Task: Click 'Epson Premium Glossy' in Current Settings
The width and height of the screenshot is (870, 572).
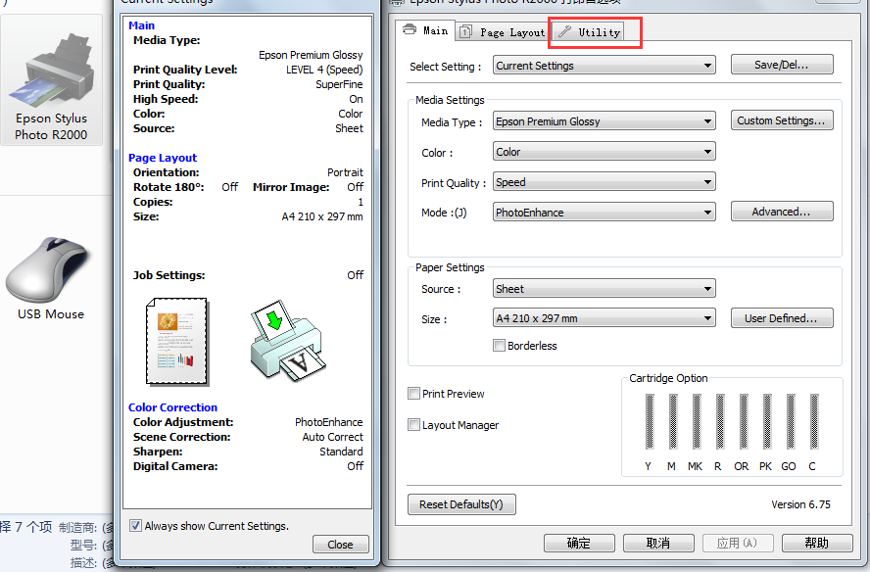Action: (311, 55)
